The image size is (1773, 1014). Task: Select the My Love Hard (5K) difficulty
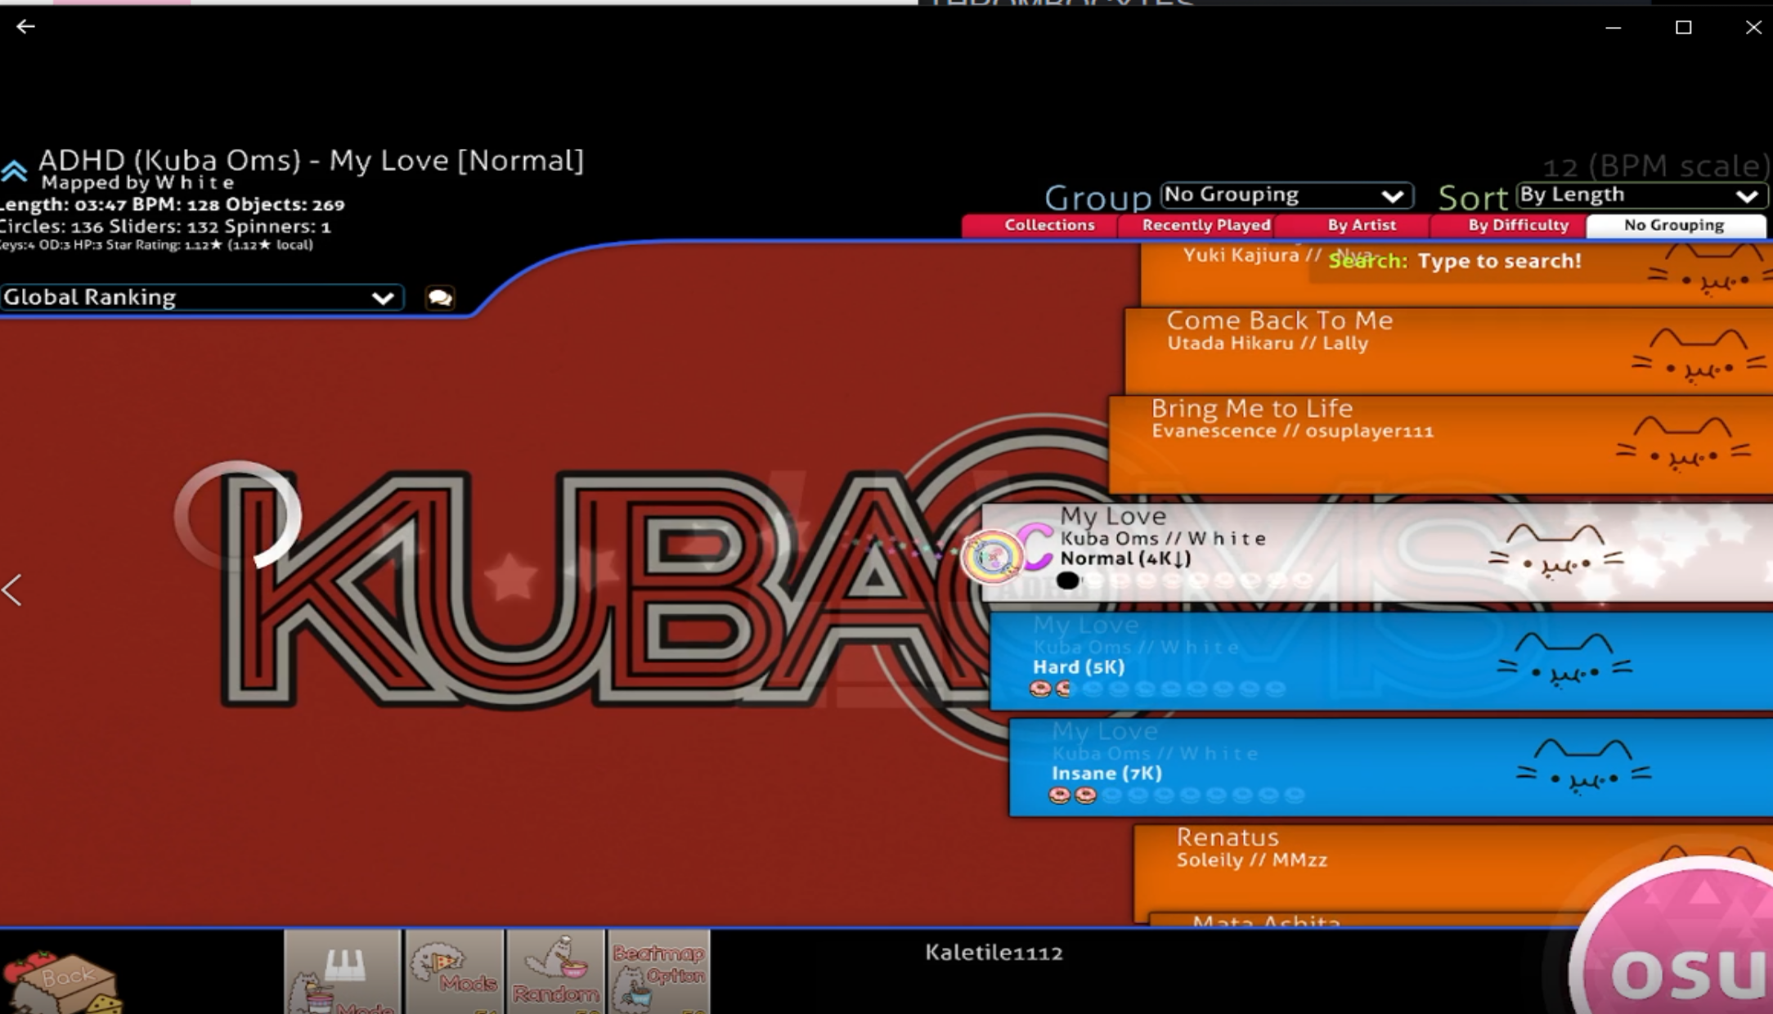[1308, 662]
